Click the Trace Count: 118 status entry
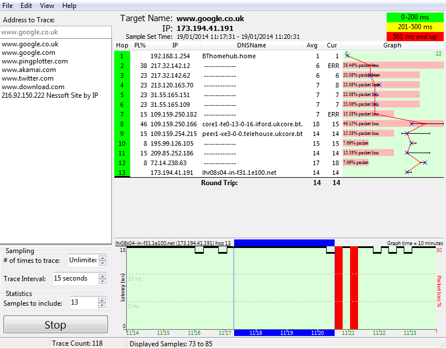Viewport: 446px width, 348px height. click(x=77, y=343)
